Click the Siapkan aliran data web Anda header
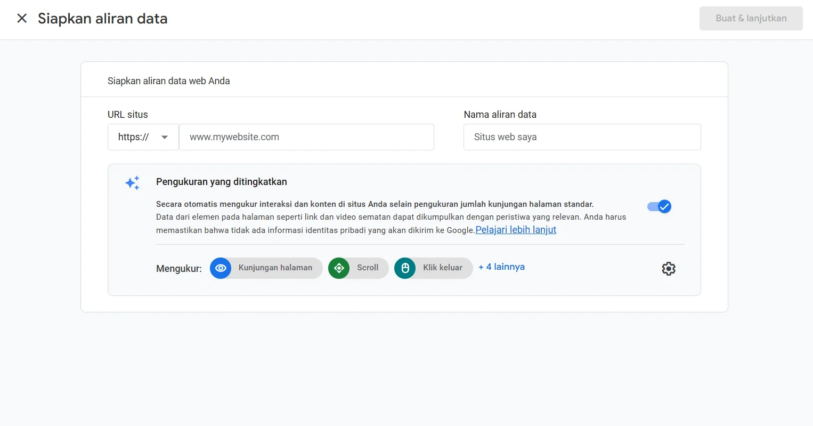Image resolution: width=813 pixels, height=426 pixels. (x=169, y=81)
